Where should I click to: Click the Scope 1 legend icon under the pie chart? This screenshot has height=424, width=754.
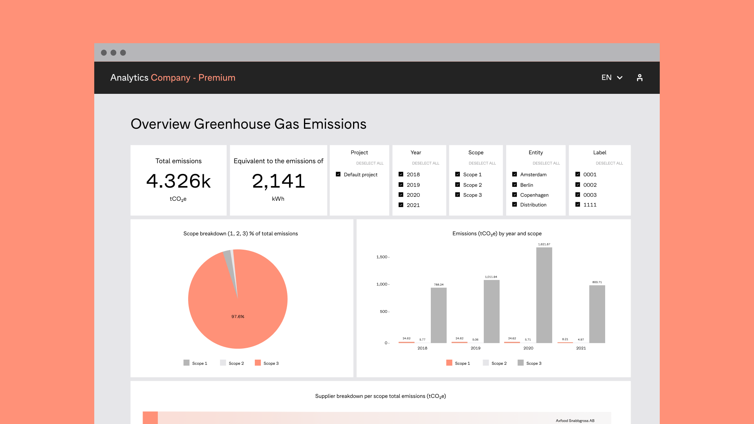coord(186,363)
